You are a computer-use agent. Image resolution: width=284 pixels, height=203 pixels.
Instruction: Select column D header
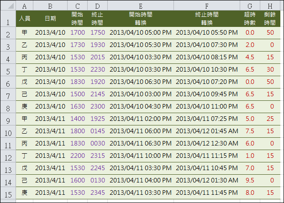(97, 6)
